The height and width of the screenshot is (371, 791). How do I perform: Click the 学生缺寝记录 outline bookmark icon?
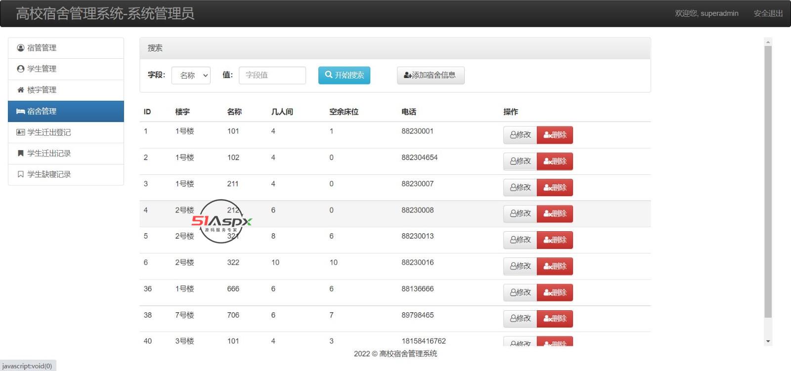point(21,174)
